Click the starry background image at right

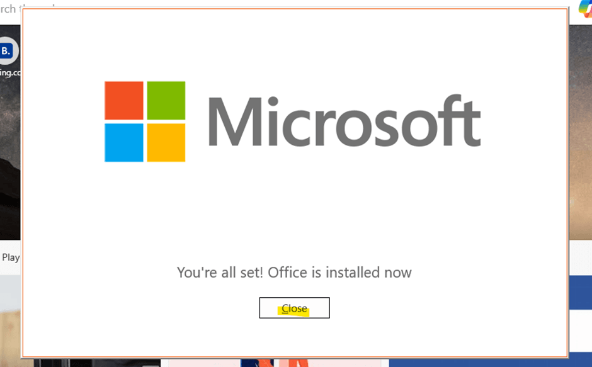click(x=580, y=132)
